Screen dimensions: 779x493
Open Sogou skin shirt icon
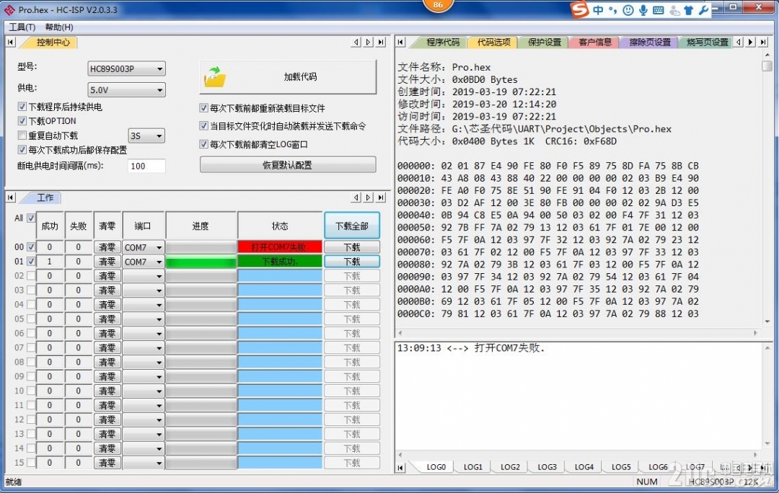[x=689, y=10]
